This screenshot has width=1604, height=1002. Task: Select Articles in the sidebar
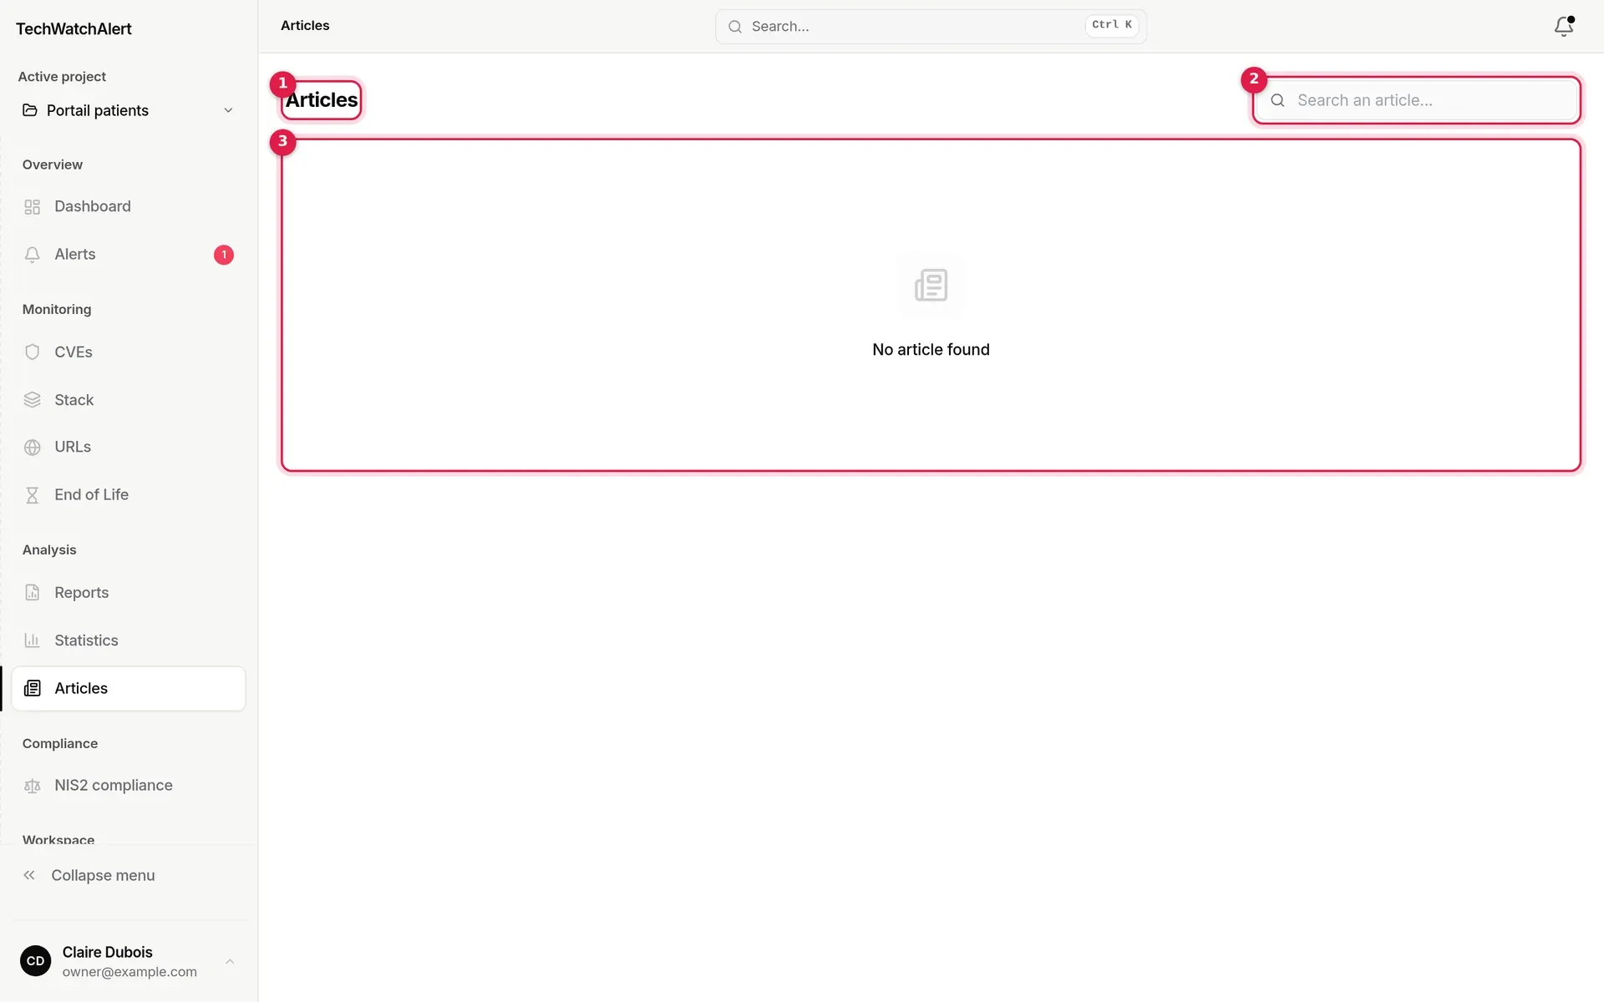point(129,689)
